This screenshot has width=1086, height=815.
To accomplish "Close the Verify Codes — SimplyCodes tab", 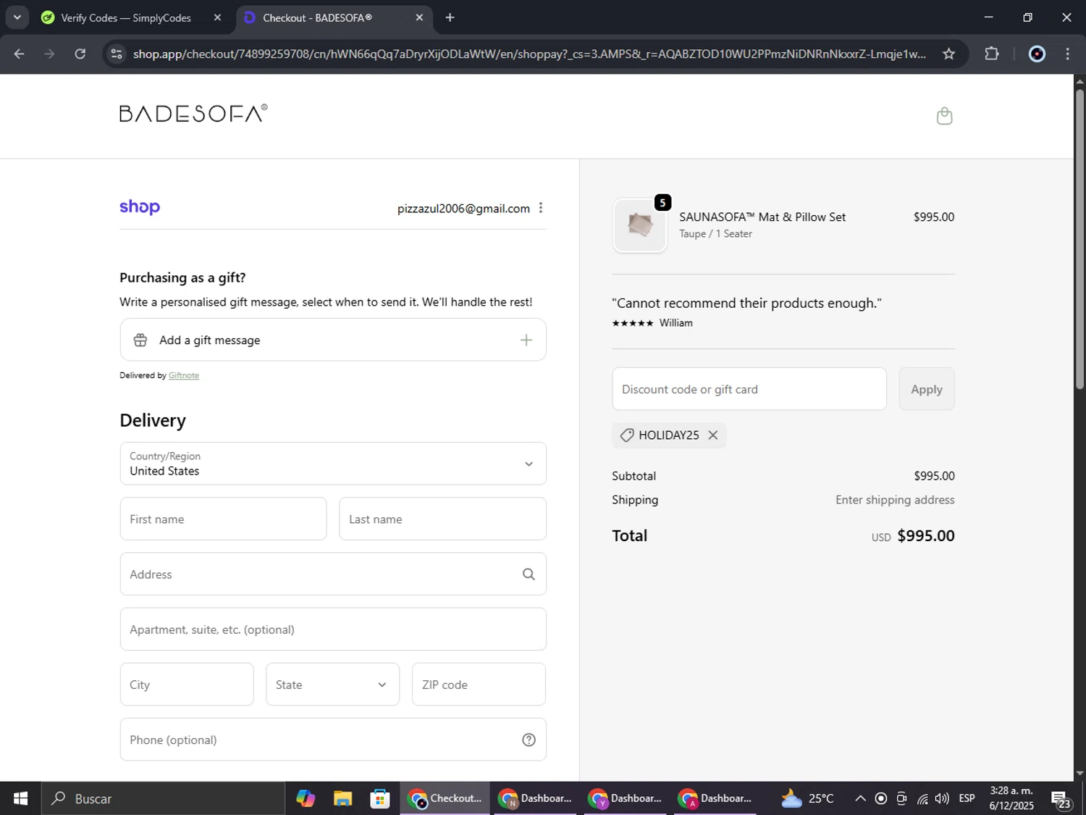I will [217, 17].
